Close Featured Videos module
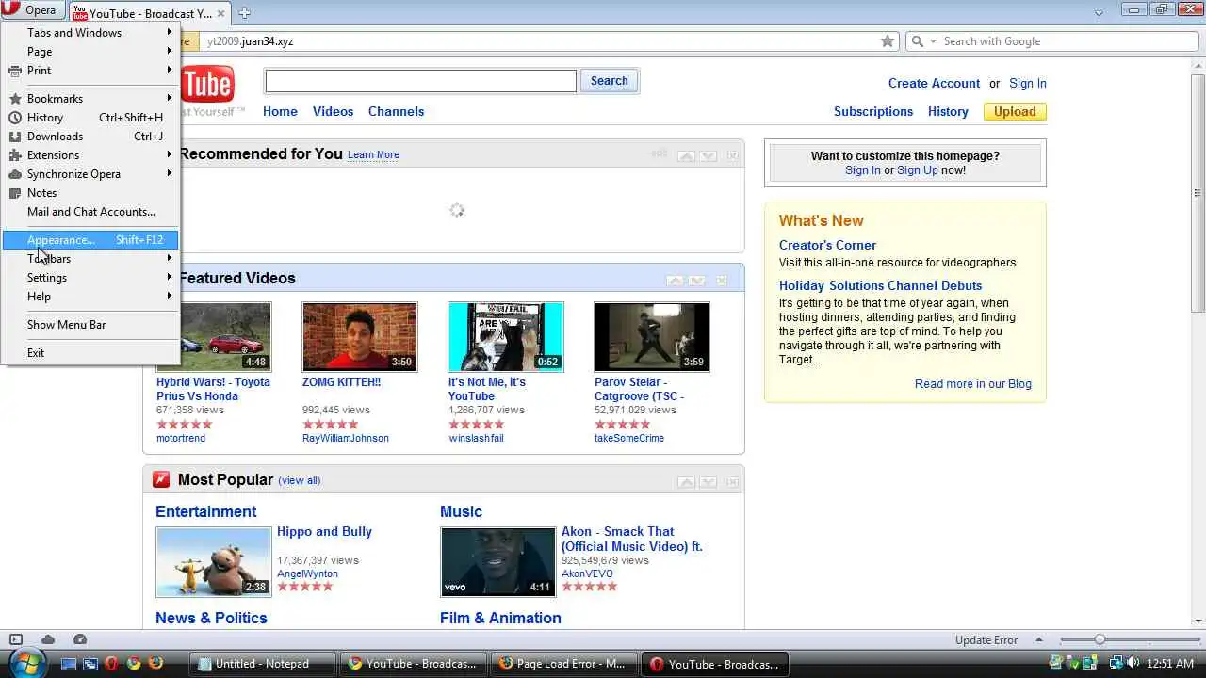The width and height of the screenshot is (1206, 678). click(721, 281)
